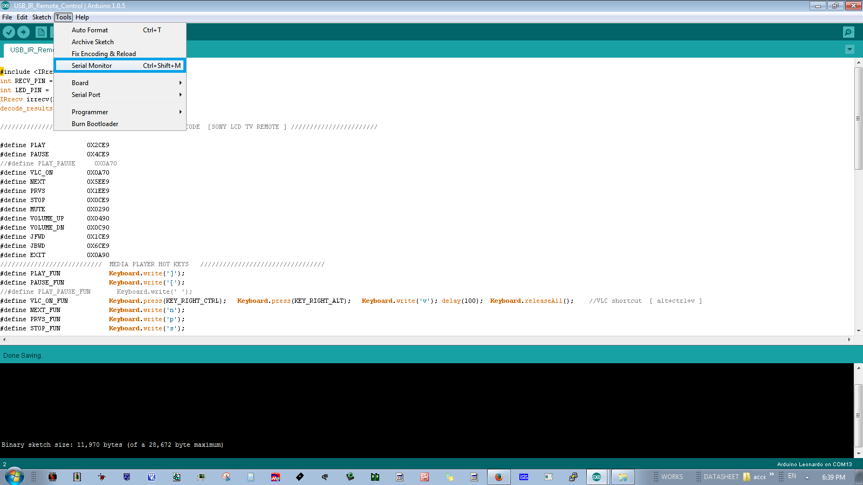Open the green binoculars-like taskbar icon
Viewport: 863px width, 485px height.
375,477
